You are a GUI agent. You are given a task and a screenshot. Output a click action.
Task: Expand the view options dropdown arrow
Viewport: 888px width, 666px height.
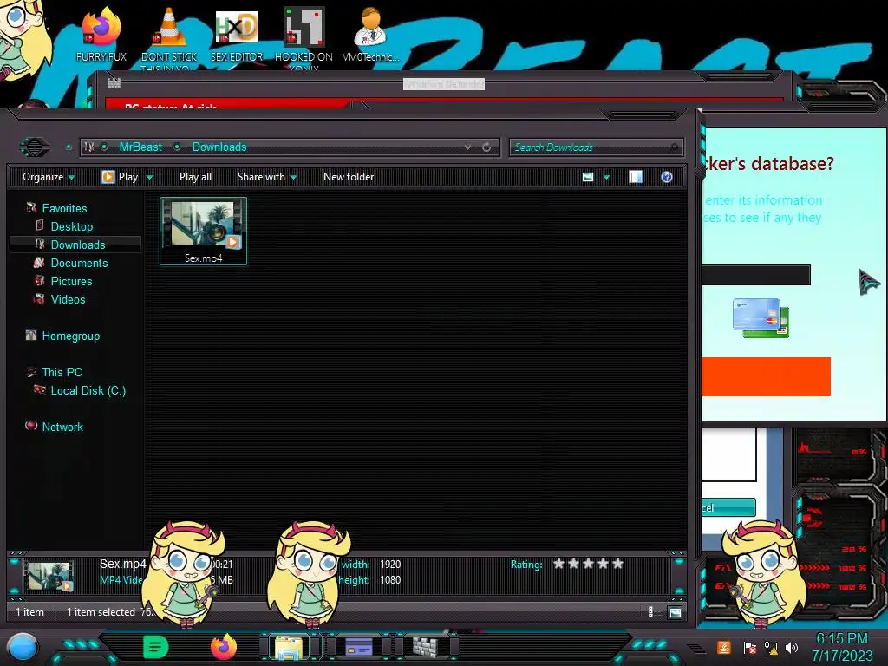click(606, 177)
